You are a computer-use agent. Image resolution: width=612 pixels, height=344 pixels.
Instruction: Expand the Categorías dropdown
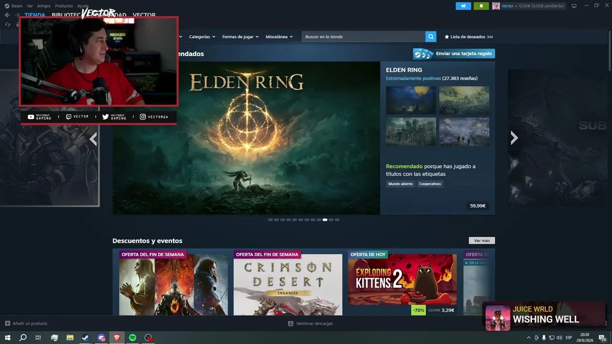pos(202,37)
